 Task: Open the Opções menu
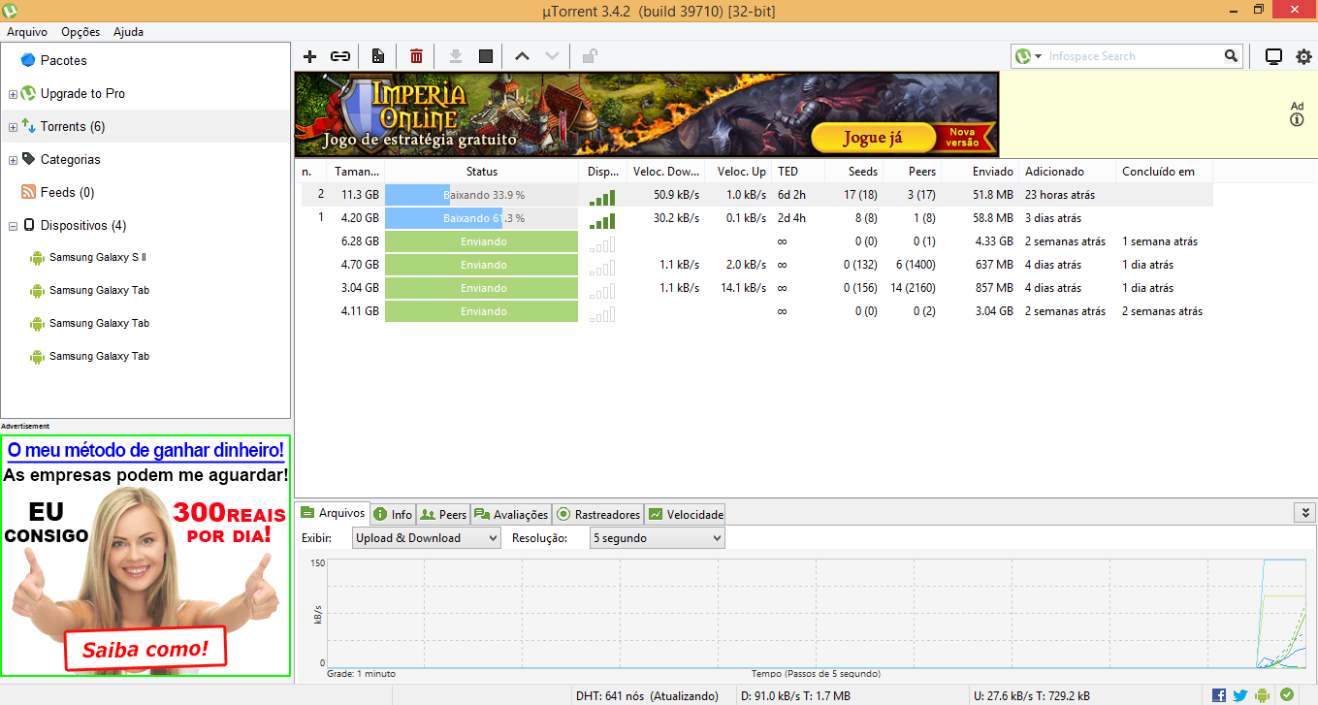(80, 32)
